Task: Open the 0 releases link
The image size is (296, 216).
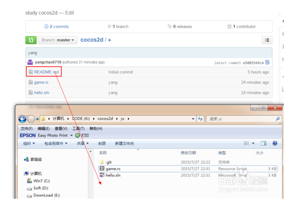Action: 180,27
